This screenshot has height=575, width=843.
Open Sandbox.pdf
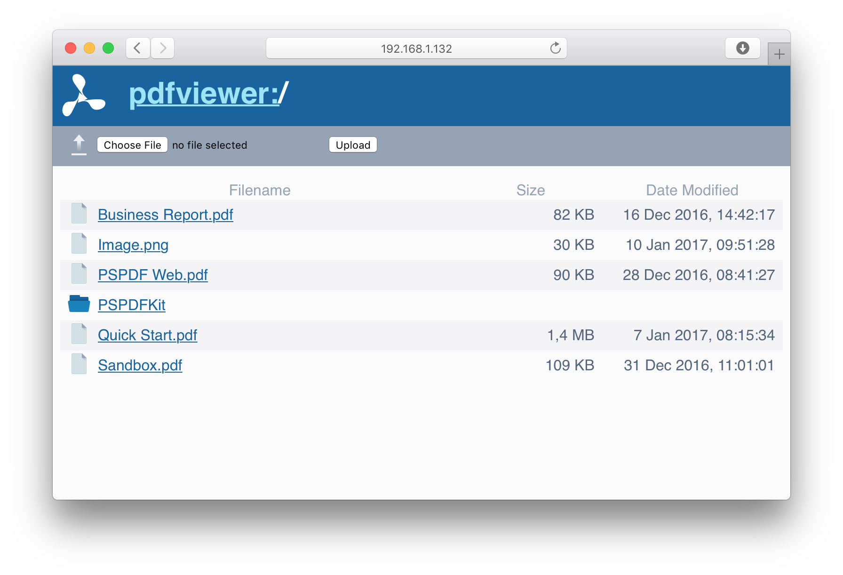coord(140,365)
